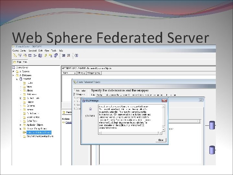Viewport: 233px width, 175px height.
Task: Open the Tools menu
Action: (x=54, y=51)
